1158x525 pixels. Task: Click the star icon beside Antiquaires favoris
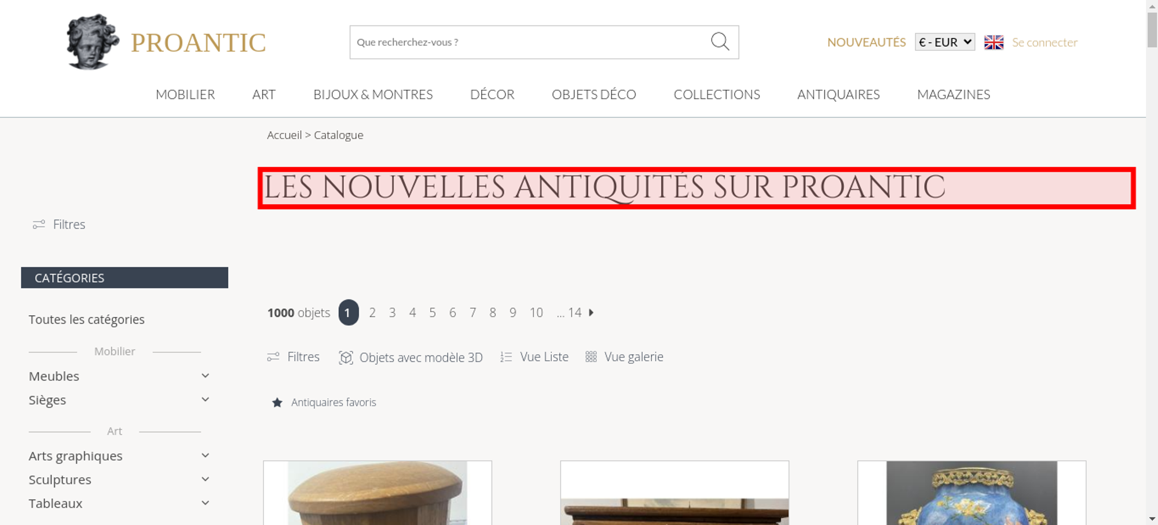coord(277,402)
